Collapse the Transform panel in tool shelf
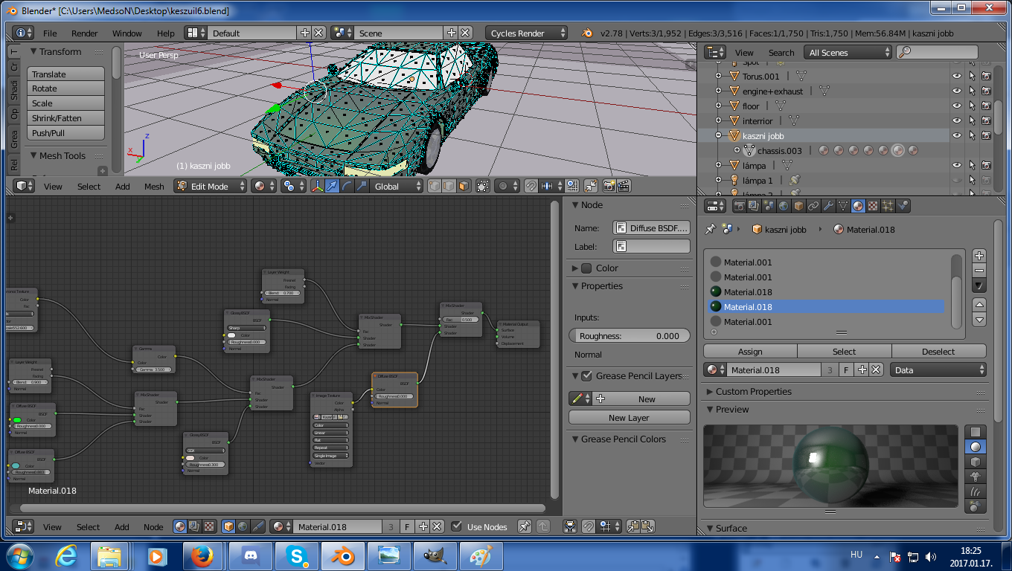This screenshot has width=1012, height=571. [x=33, y=51]
